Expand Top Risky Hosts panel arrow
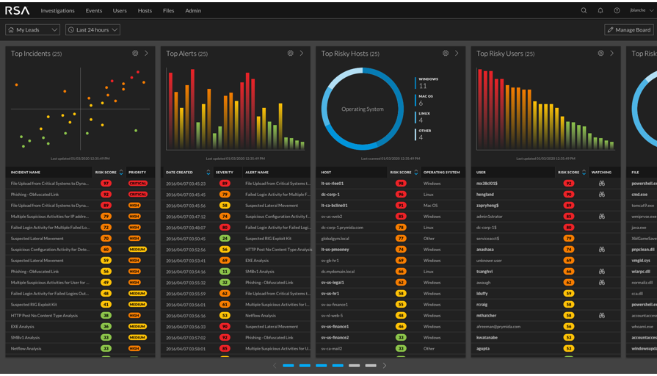The image size is (657, 376). [457, 53]
